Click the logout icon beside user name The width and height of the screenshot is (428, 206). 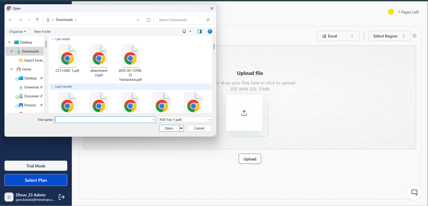[x=62, y=197]
